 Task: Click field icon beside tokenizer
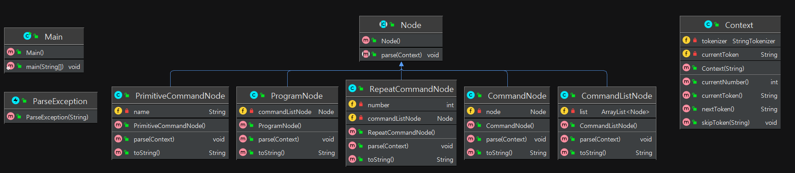point(687,40)
